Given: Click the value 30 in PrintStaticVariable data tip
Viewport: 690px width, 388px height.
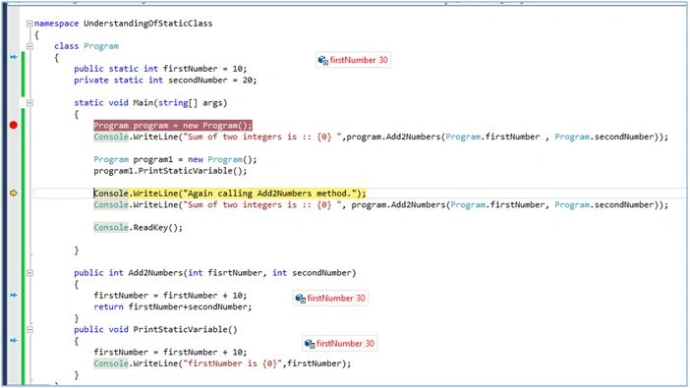Looking at the screenshot, I should point(371,344).
